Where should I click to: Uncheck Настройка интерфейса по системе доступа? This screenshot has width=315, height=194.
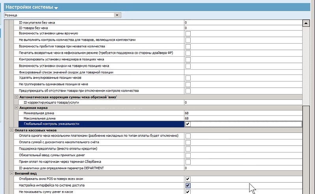coord(188,186)
